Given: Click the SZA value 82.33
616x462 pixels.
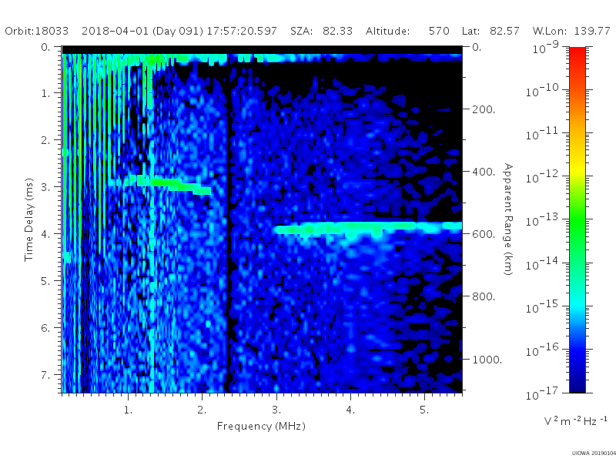Looking at the screenshot, I should (x=337, y=31).
